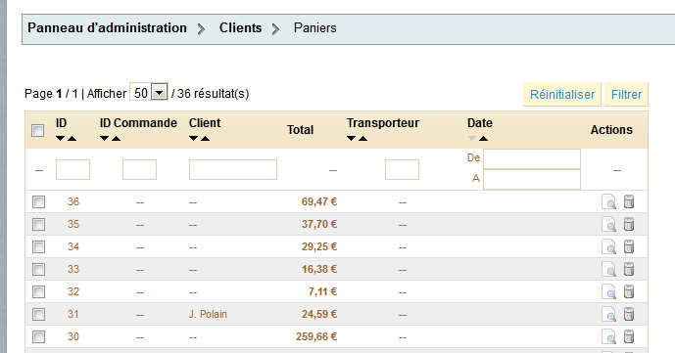
Task: Sort Date column ascending arrow
Action: coord(483,139)
